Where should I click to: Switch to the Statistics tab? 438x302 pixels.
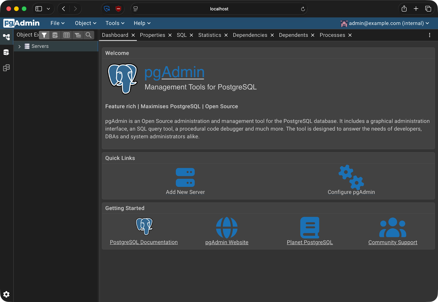point(210,35)
